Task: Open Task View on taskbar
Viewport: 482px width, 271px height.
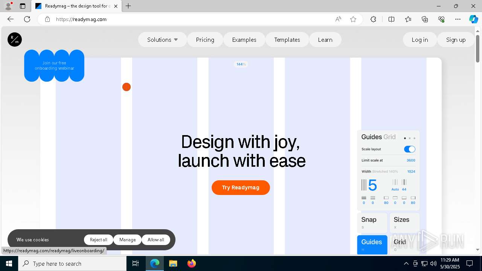Action: [x=136, y=263]
